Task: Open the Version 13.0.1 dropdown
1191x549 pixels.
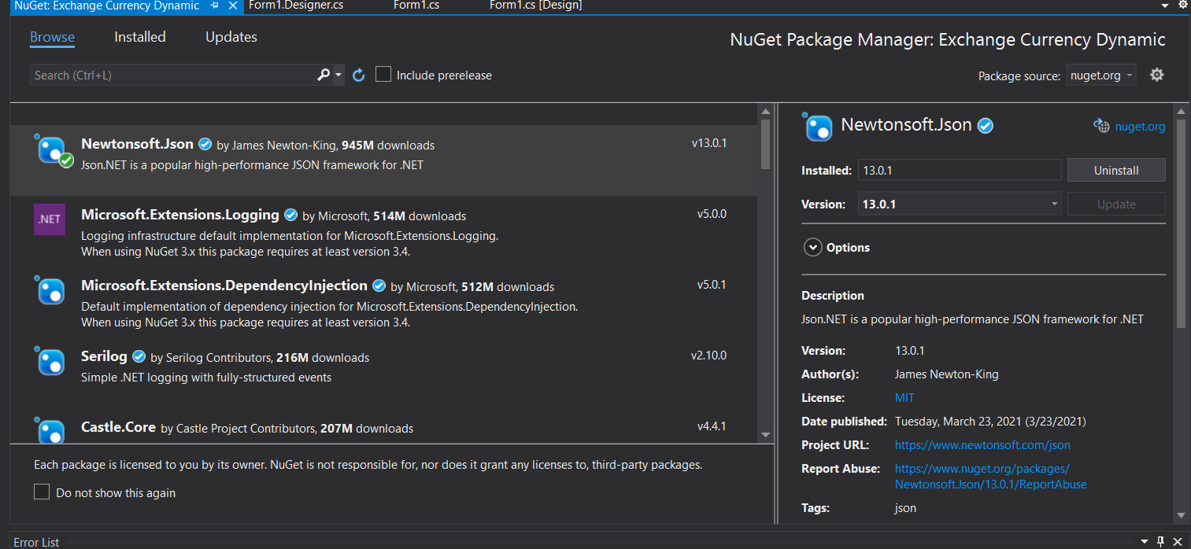Action: pyautogui.click(x=960, y=204)
